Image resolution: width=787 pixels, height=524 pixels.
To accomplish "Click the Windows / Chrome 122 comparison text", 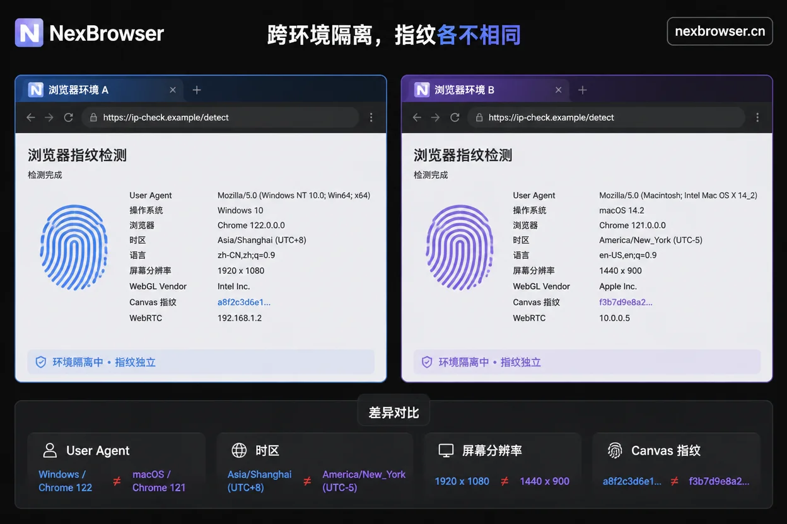I will [66, 481].
